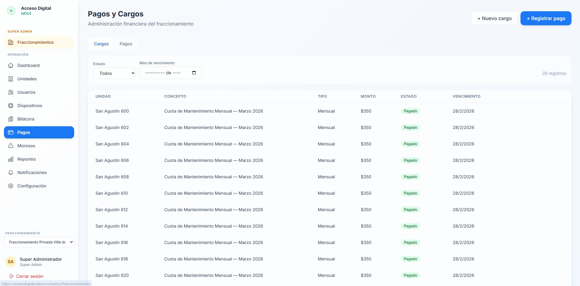The image size is (580, 286).
Task: Open the Fraccionamiento Privada Villa selector
Action: (x=39, y=242)
